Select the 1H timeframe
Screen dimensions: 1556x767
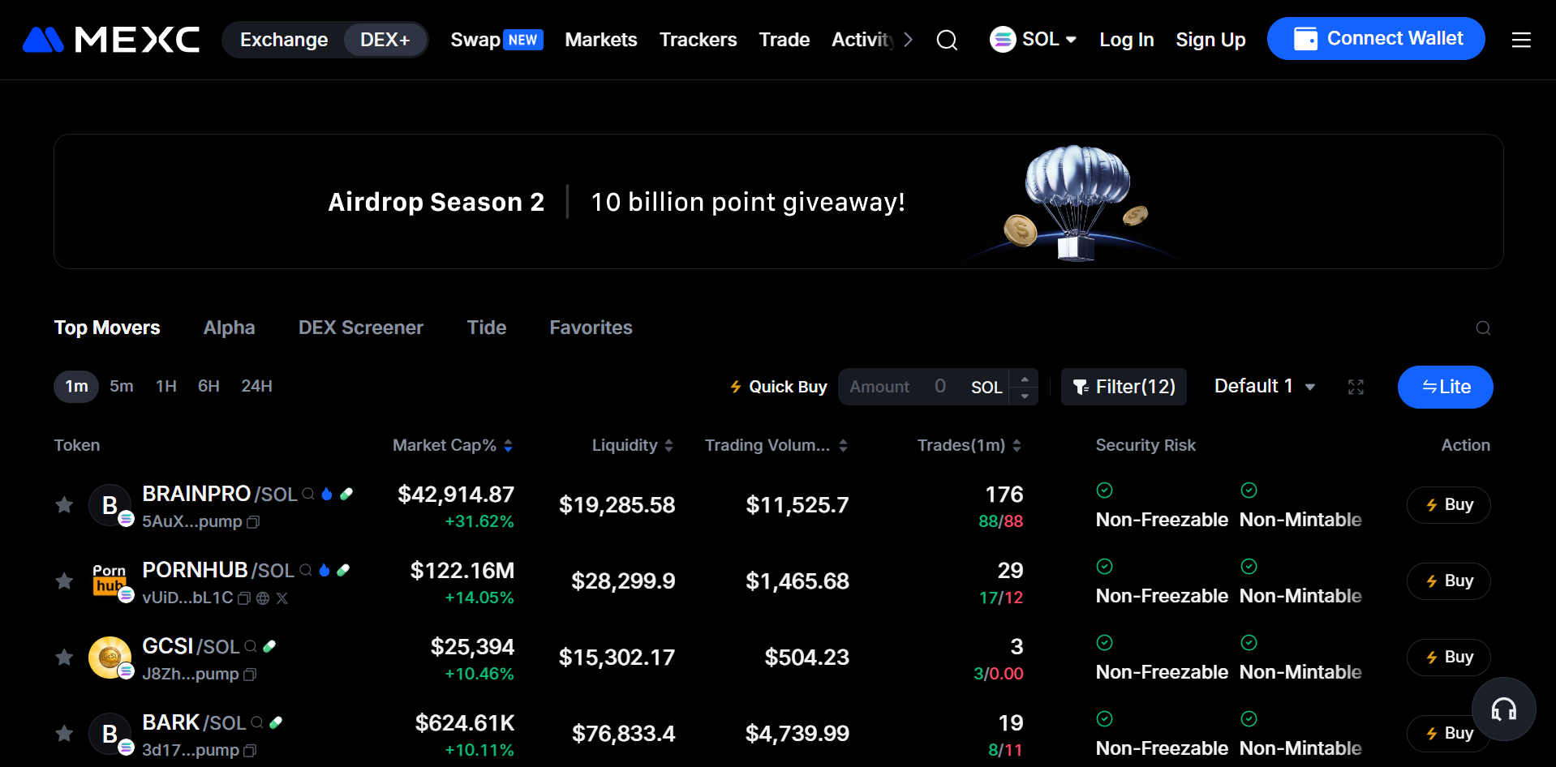point(166,387)
